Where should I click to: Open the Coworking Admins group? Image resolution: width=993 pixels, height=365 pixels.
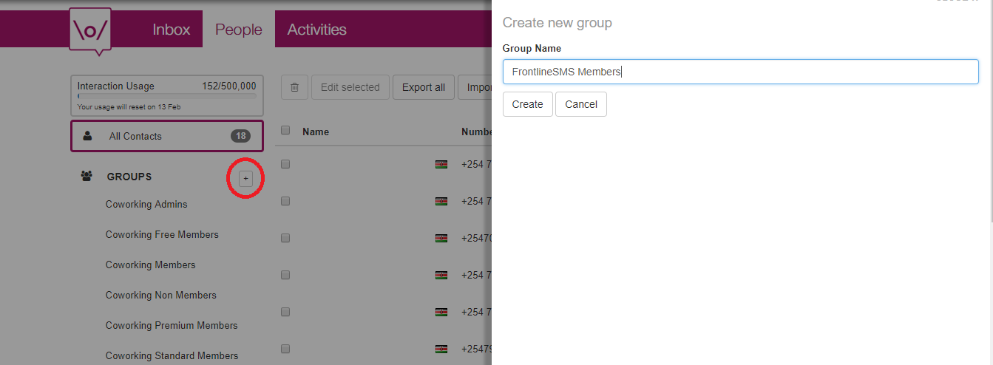point(146,204)
